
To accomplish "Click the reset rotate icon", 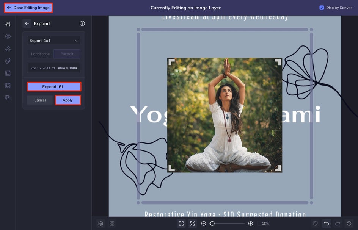I will click(x=315, y=224).
